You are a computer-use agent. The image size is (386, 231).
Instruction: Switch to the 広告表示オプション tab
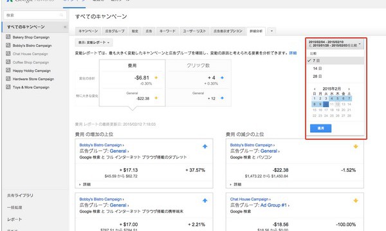tap(228, 31)
